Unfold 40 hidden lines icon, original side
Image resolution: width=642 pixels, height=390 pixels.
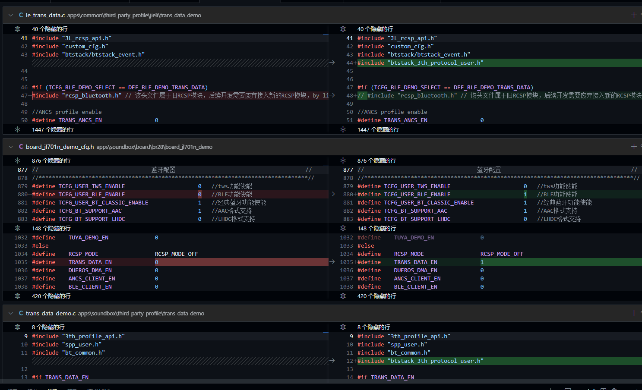point(17,29)
